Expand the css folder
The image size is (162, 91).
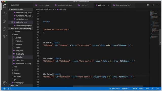click(16, 67)
